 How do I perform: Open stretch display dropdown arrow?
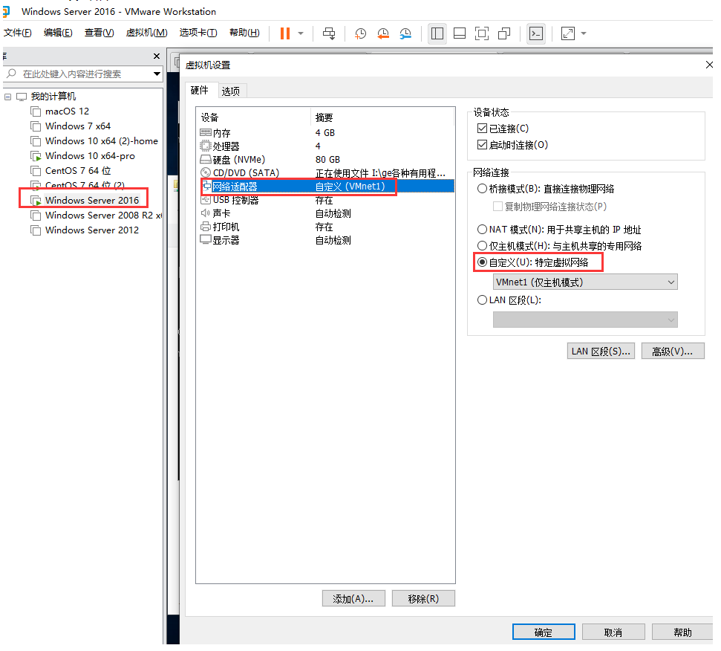coord(584,33)
